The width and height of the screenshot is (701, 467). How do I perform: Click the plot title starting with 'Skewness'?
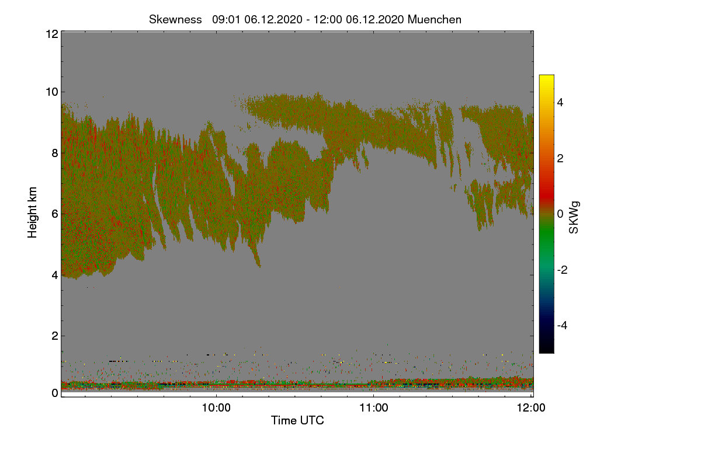305,19
